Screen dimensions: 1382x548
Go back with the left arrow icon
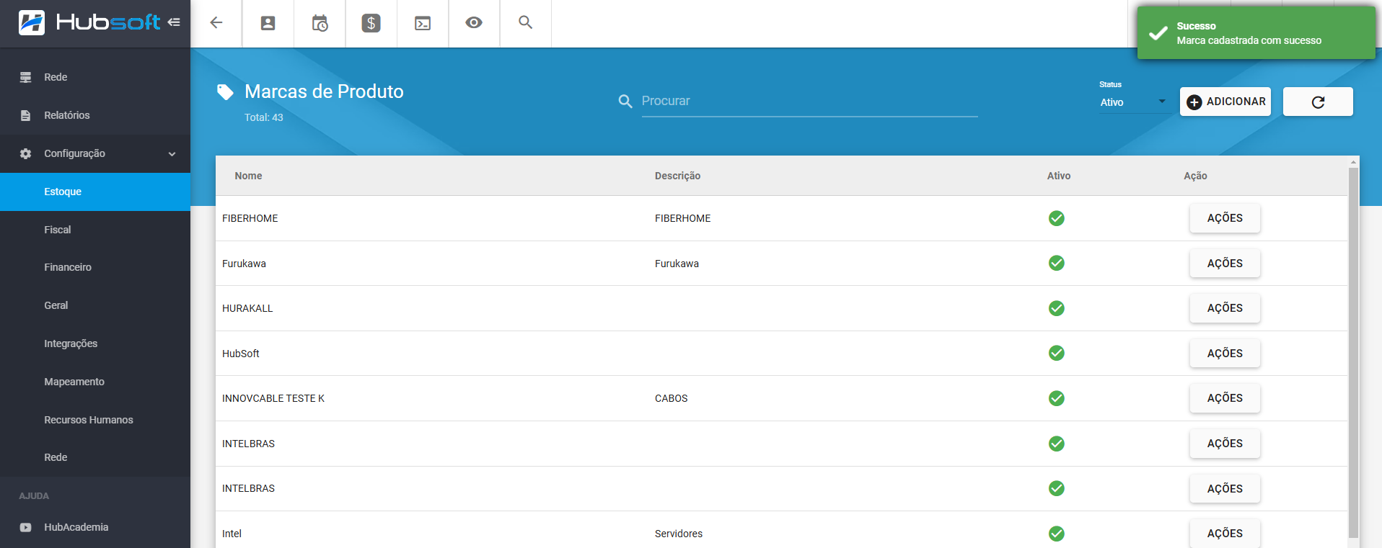click(x=216, y=23)
